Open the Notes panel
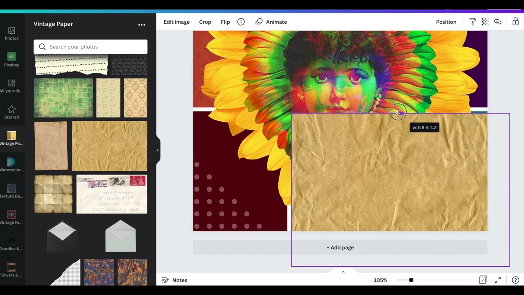 pos(175,280)
